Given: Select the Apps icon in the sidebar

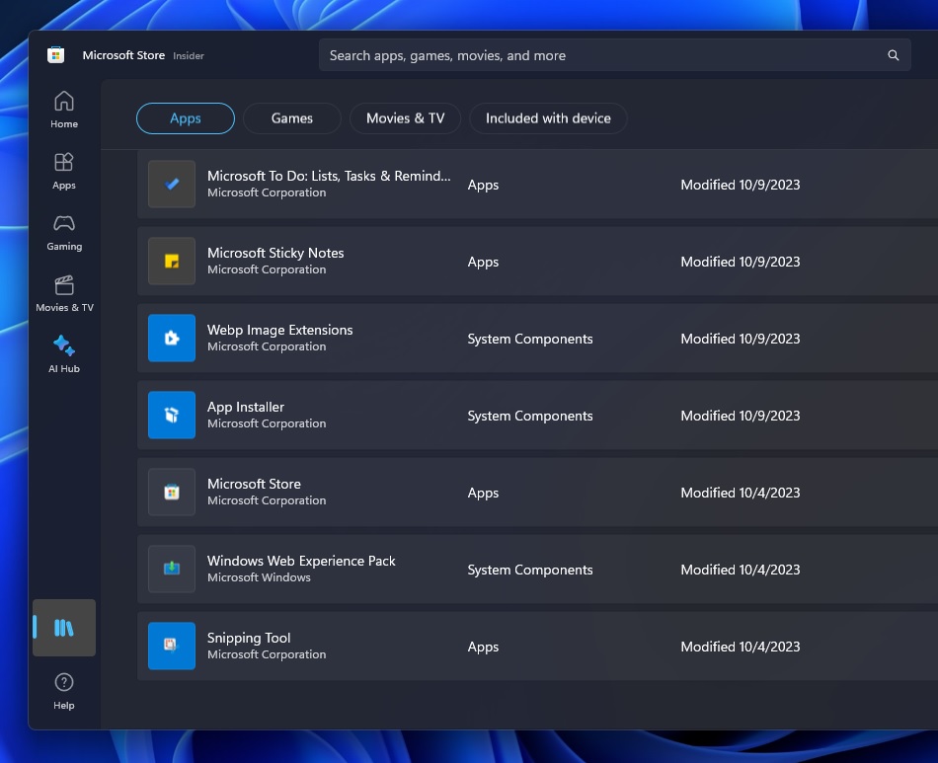Looking at the screenshot, I should (x=63, y=170).
